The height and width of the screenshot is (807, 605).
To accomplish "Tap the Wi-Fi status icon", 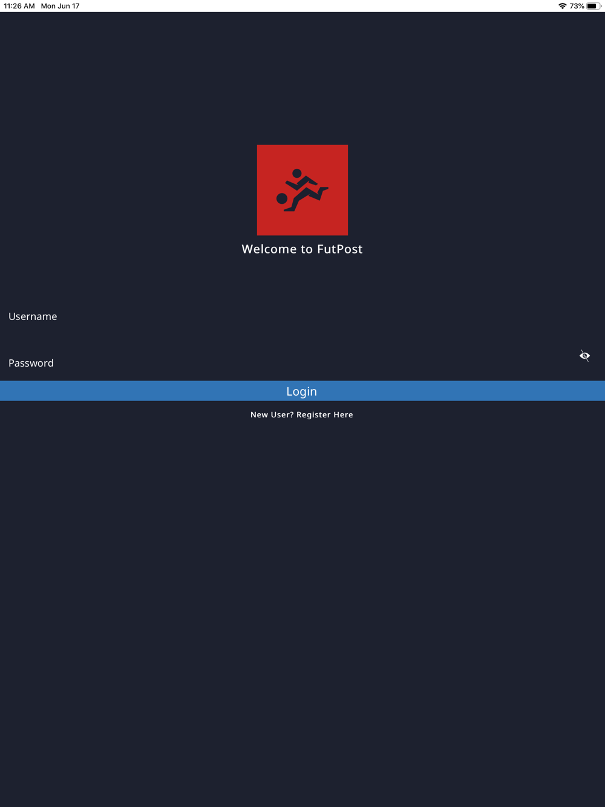I will pos(563,6).
